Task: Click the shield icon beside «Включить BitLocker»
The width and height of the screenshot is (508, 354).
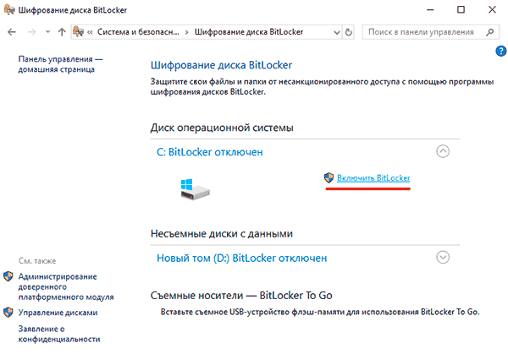Action: (329, 177)
